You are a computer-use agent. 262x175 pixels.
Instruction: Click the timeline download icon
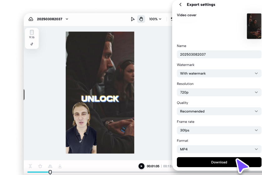pyautogui.click(x=60, y=166)
